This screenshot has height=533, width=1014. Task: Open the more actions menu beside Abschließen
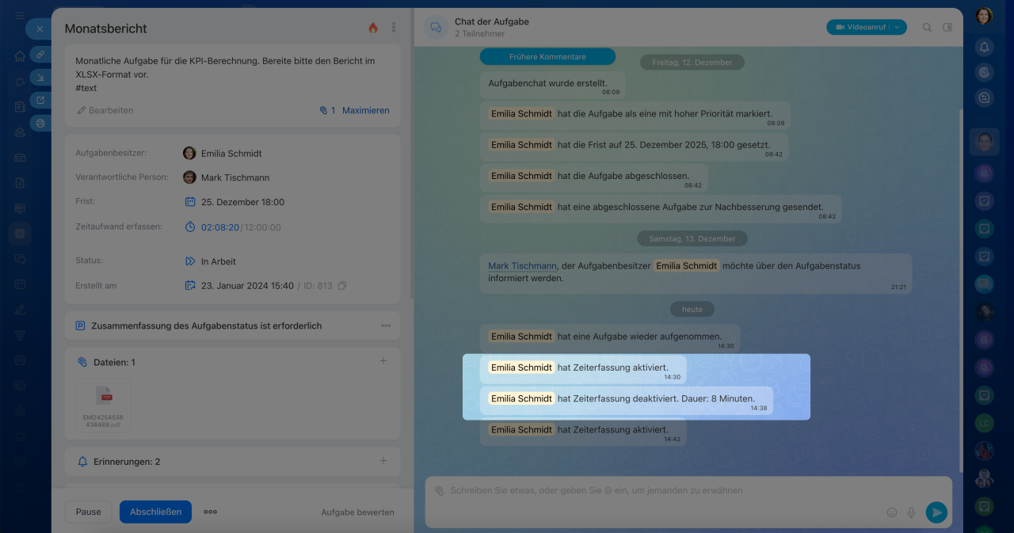(x=211, y=512)
